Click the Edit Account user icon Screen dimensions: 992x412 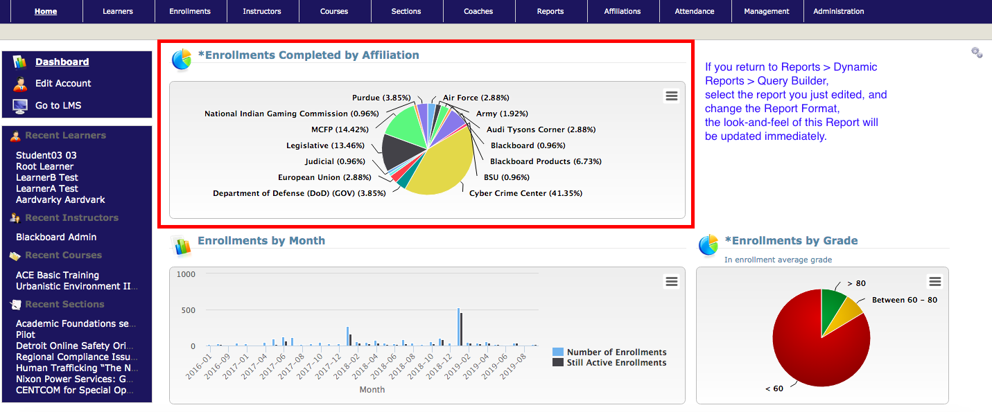click(19, 84)
